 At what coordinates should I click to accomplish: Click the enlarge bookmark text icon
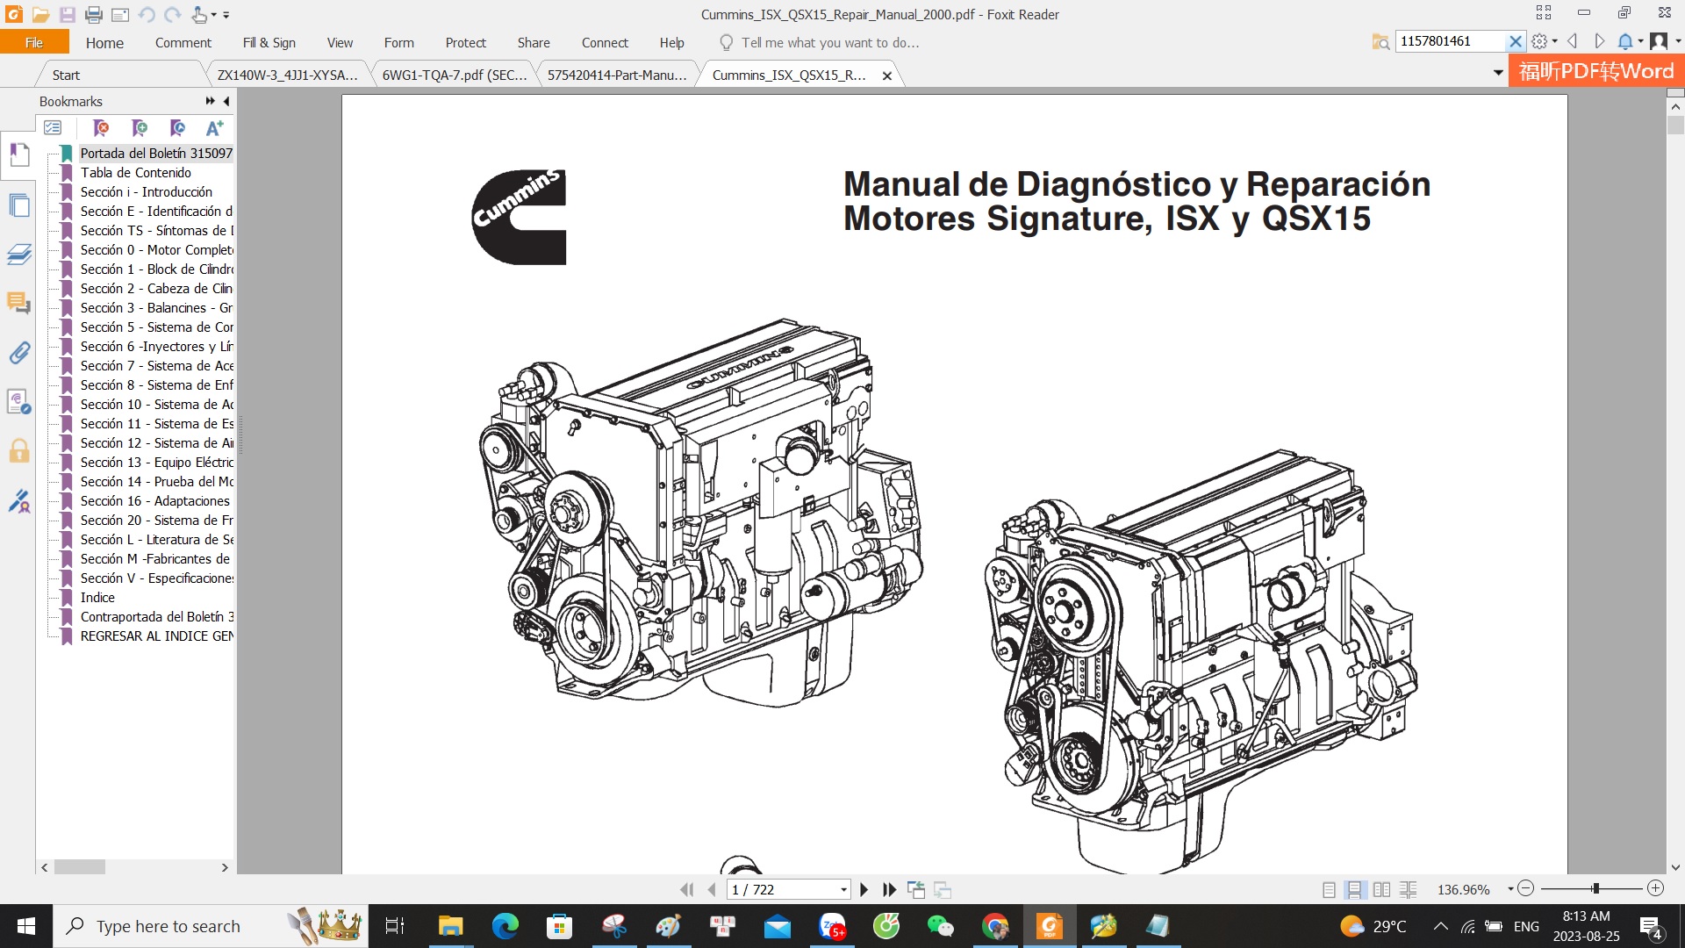(x=214, y=128)
